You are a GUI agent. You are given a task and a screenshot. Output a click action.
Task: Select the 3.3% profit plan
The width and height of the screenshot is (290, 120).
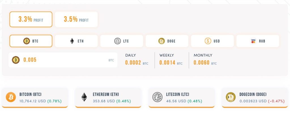(31, 19)
